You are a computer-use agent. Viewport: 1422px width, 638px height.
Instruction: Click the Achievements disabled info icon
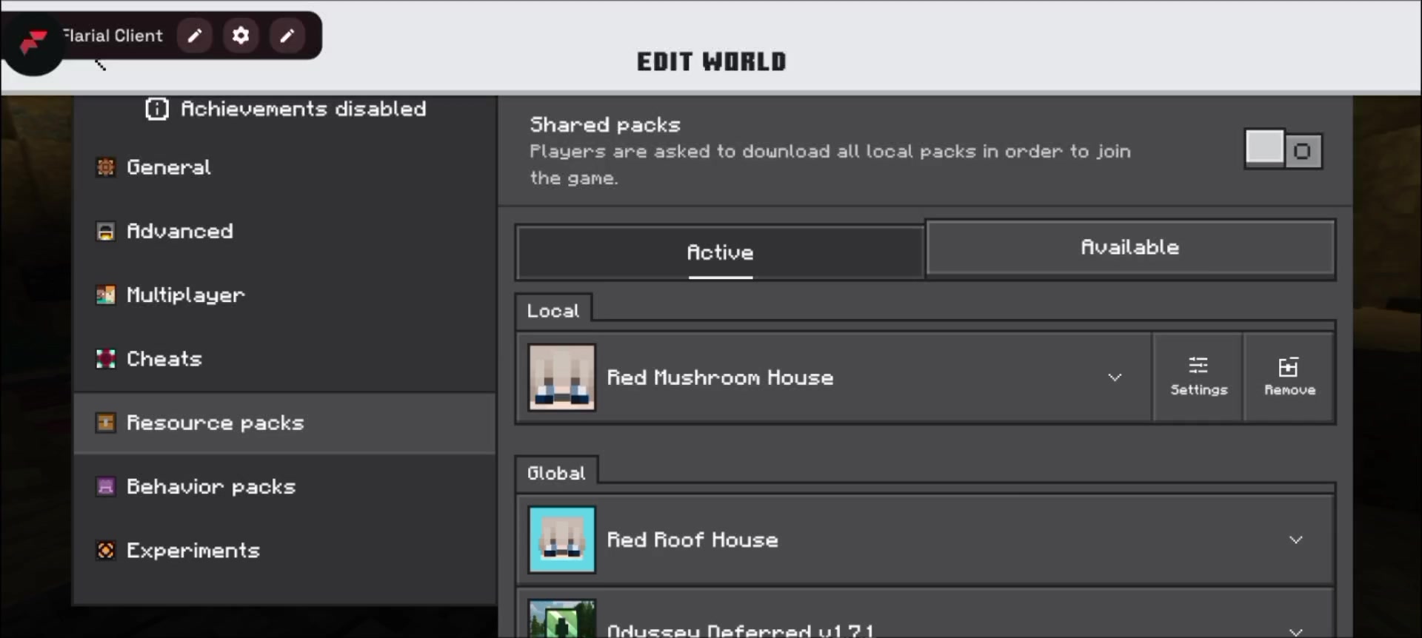pyautogui.click(x=157, y=109)
